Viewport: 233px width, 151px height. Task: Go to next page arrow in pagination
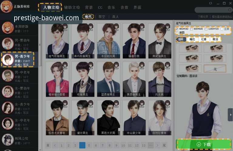[157, 145]
